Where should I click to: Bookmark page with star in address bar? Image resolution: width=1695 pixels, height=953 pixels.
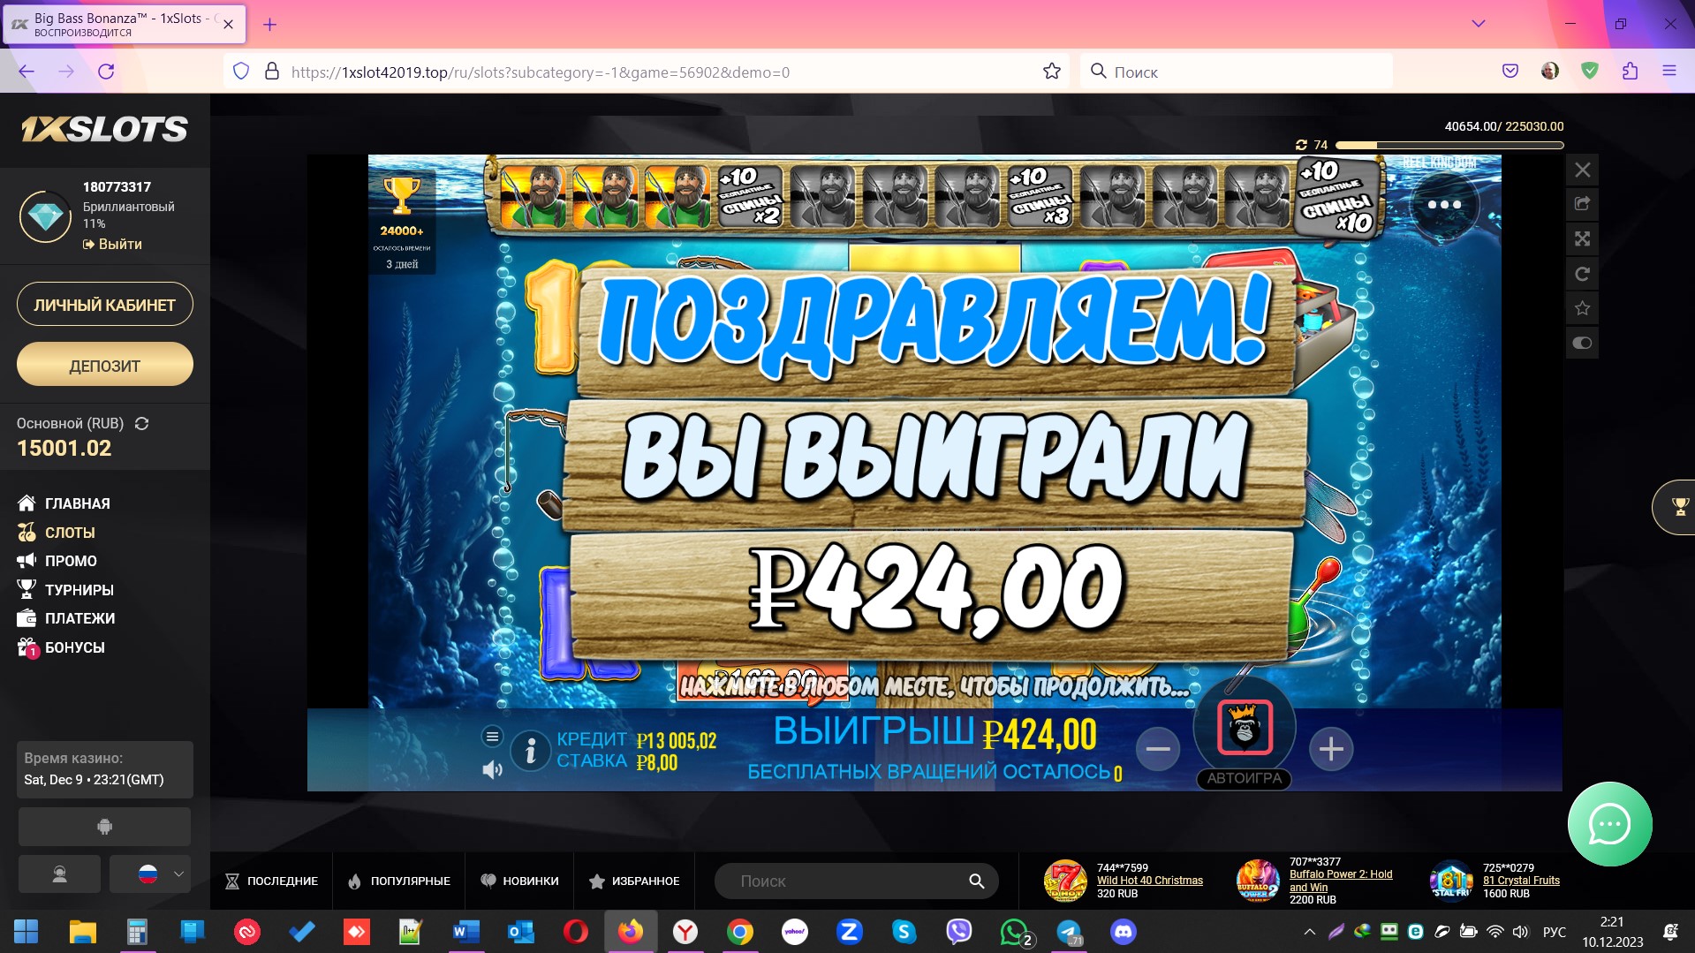(x=1051, y=72)
